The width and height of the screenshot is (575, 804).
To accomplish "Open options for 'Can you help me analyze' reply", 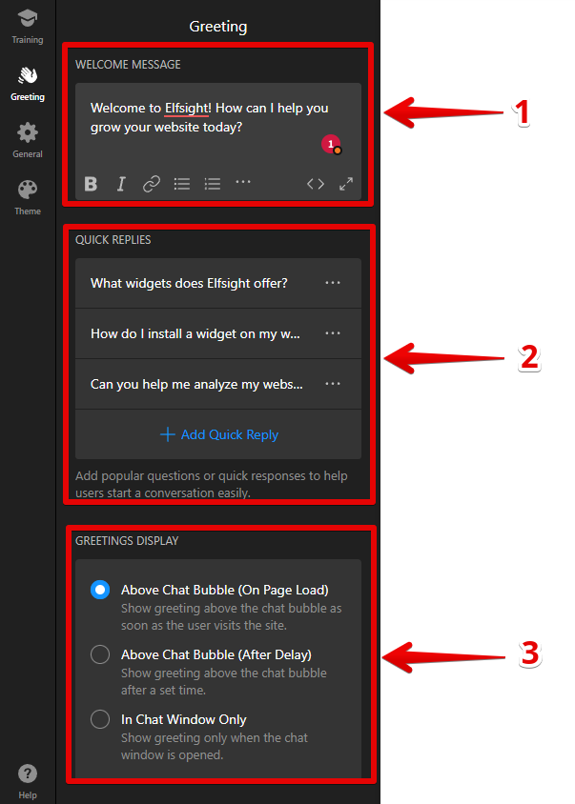I will 333,384.
